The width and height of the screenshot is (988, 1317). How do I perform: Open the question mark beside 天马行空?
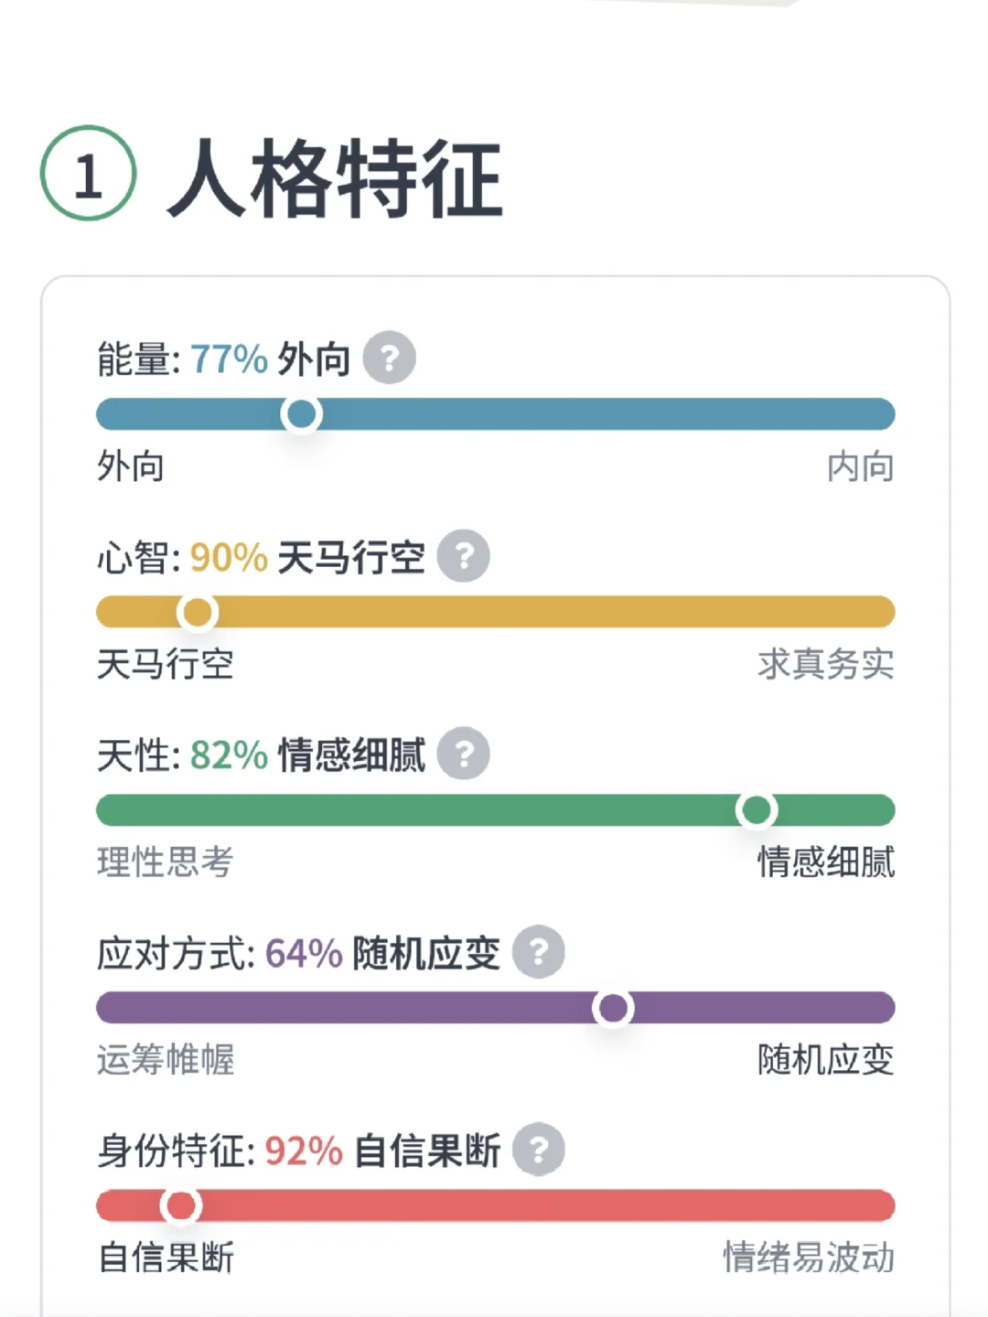463,556
